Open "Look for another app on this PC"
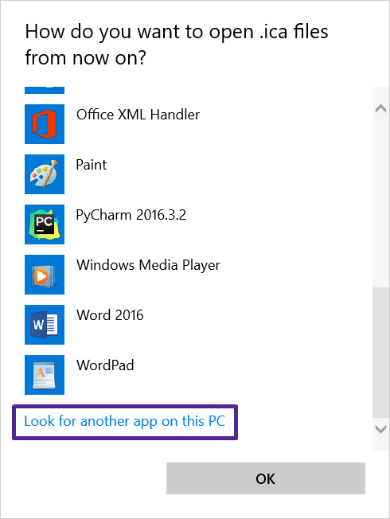This screenshot has width=390, height=519. point(125,422)
